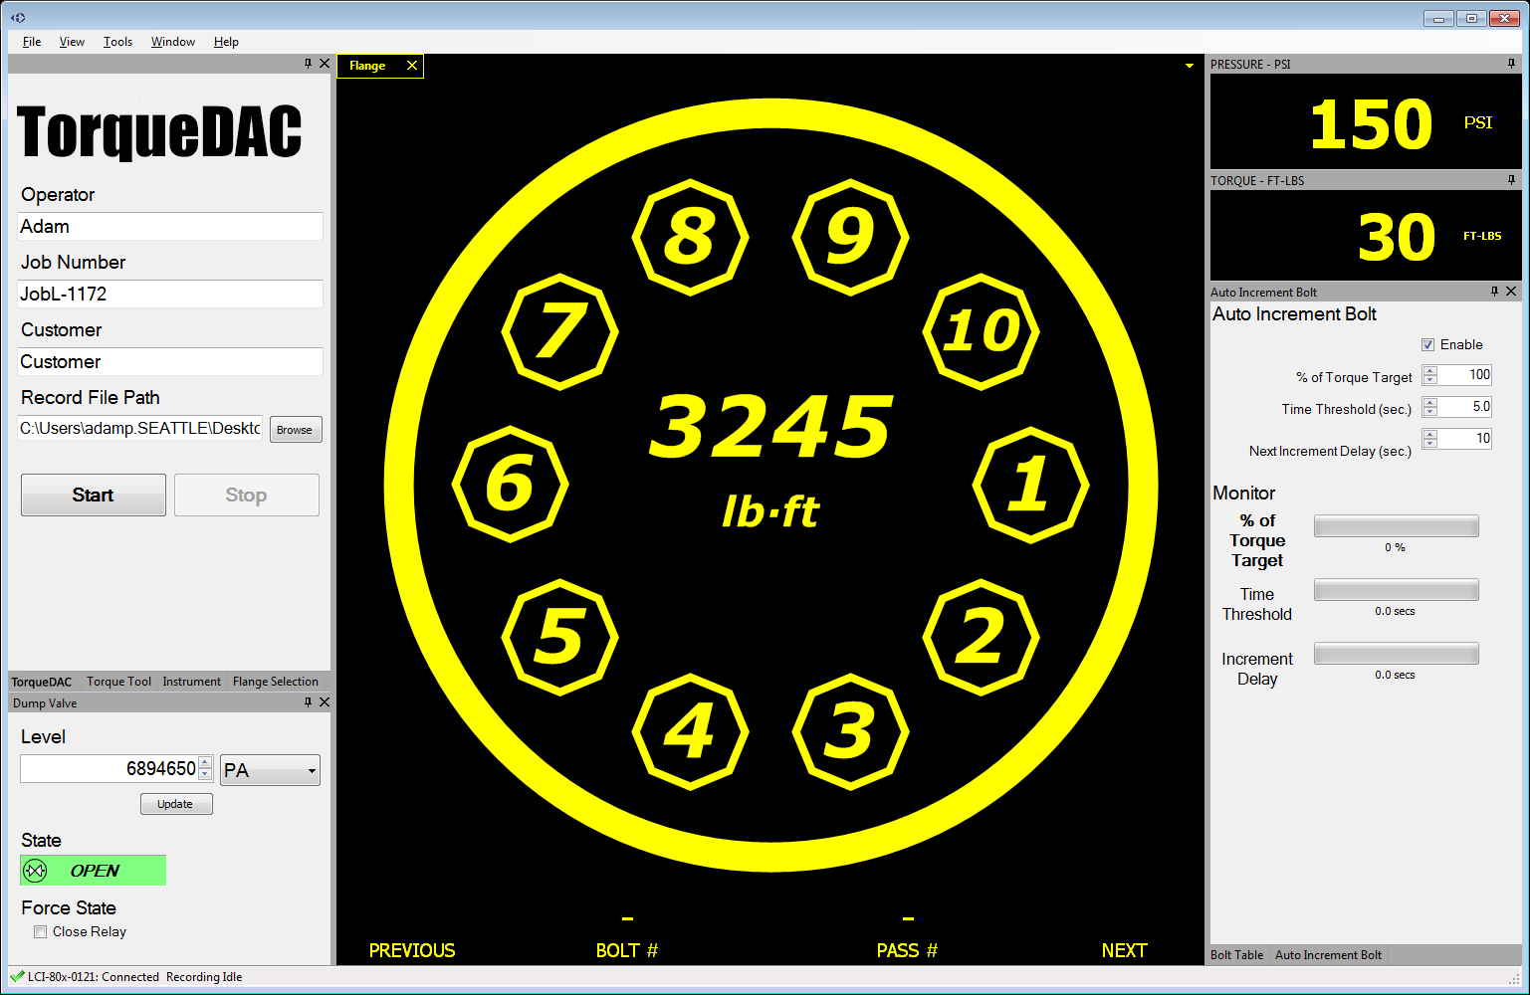Screen dimensions: 1530x995
Task: Open the Tools menu
Action: [x=117, y=42]
